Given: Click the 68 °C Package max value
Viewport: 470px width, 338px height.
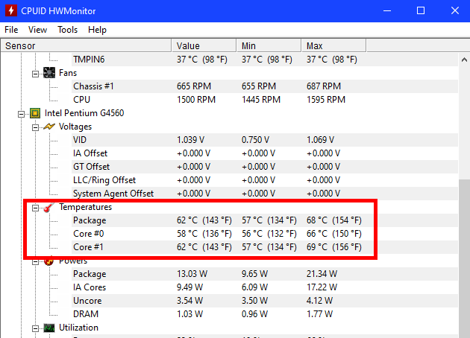Looking at the screenshot, I should point(334,220).
